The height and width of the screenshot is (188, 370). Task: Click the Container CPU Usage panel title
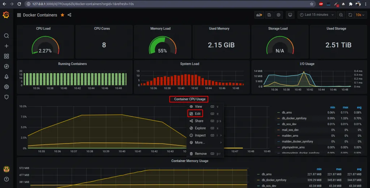[x=189, y=99]
